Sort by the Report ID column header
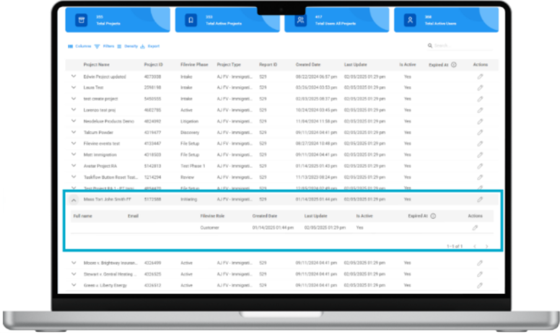The height and width of the screenshot is (333, 560). pyautogui.click(x=268, y=64)
